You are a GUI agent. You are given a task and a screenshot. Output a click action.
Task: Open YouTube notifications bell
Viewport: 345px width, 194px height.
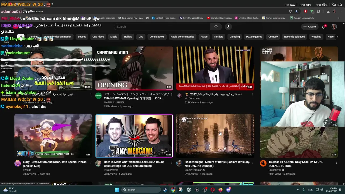tap(324, 27)
